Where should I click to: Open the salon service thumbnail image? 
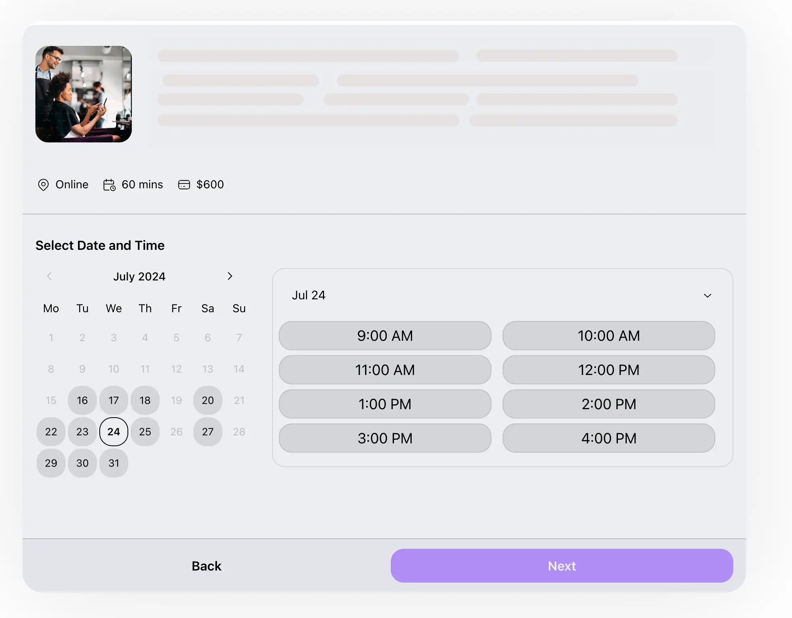pos(84,94)
